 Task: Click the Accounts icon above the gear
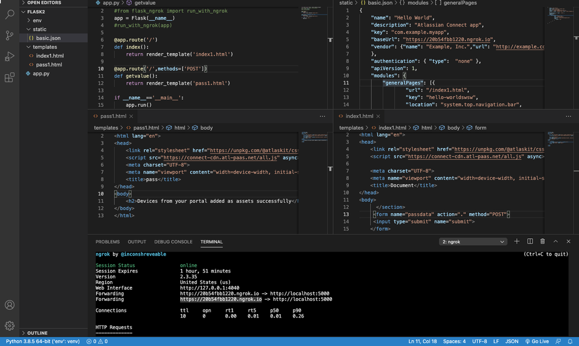click(9, 304)
